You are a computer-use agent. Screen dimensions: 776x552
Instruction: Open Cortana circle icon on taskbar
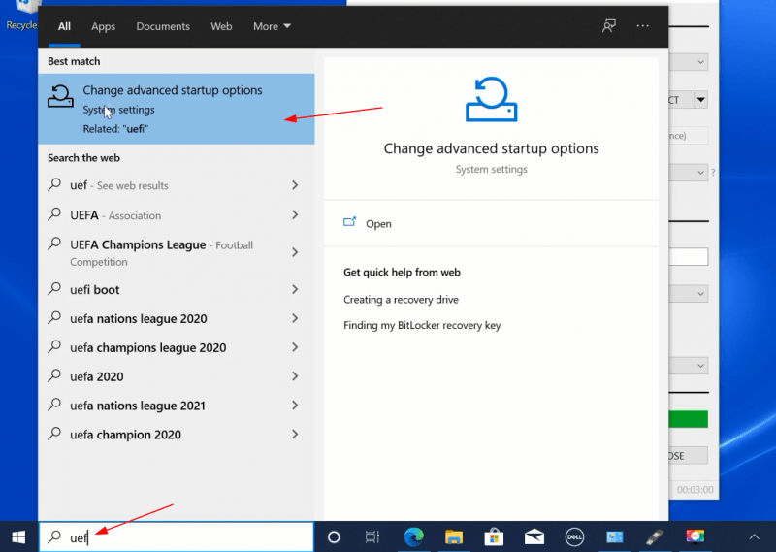(x=334, y=536)
